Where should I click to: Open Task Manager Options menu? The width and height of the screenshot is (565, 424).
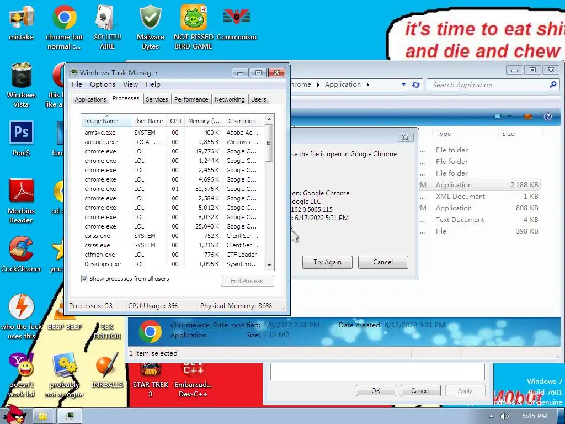(x=102, y=84)
